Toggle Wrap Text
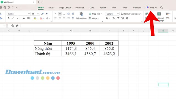 95,14
